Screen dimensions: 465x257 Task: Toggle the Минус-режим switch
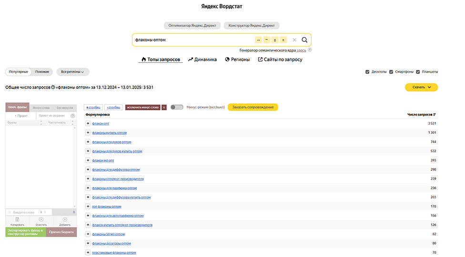177,107
